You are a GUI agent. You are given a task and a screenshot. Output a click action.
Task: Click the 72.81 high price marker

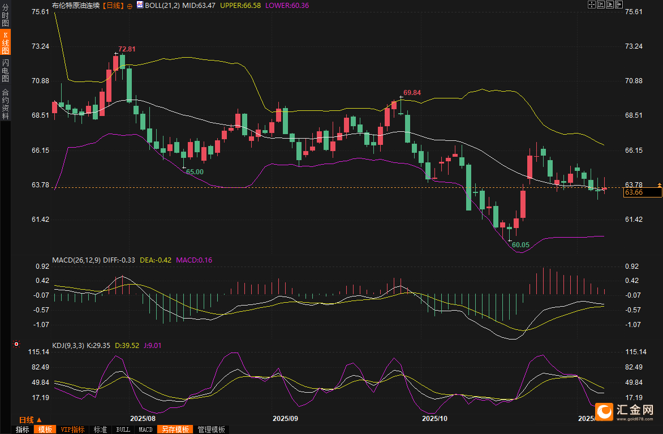coord(127,49)
